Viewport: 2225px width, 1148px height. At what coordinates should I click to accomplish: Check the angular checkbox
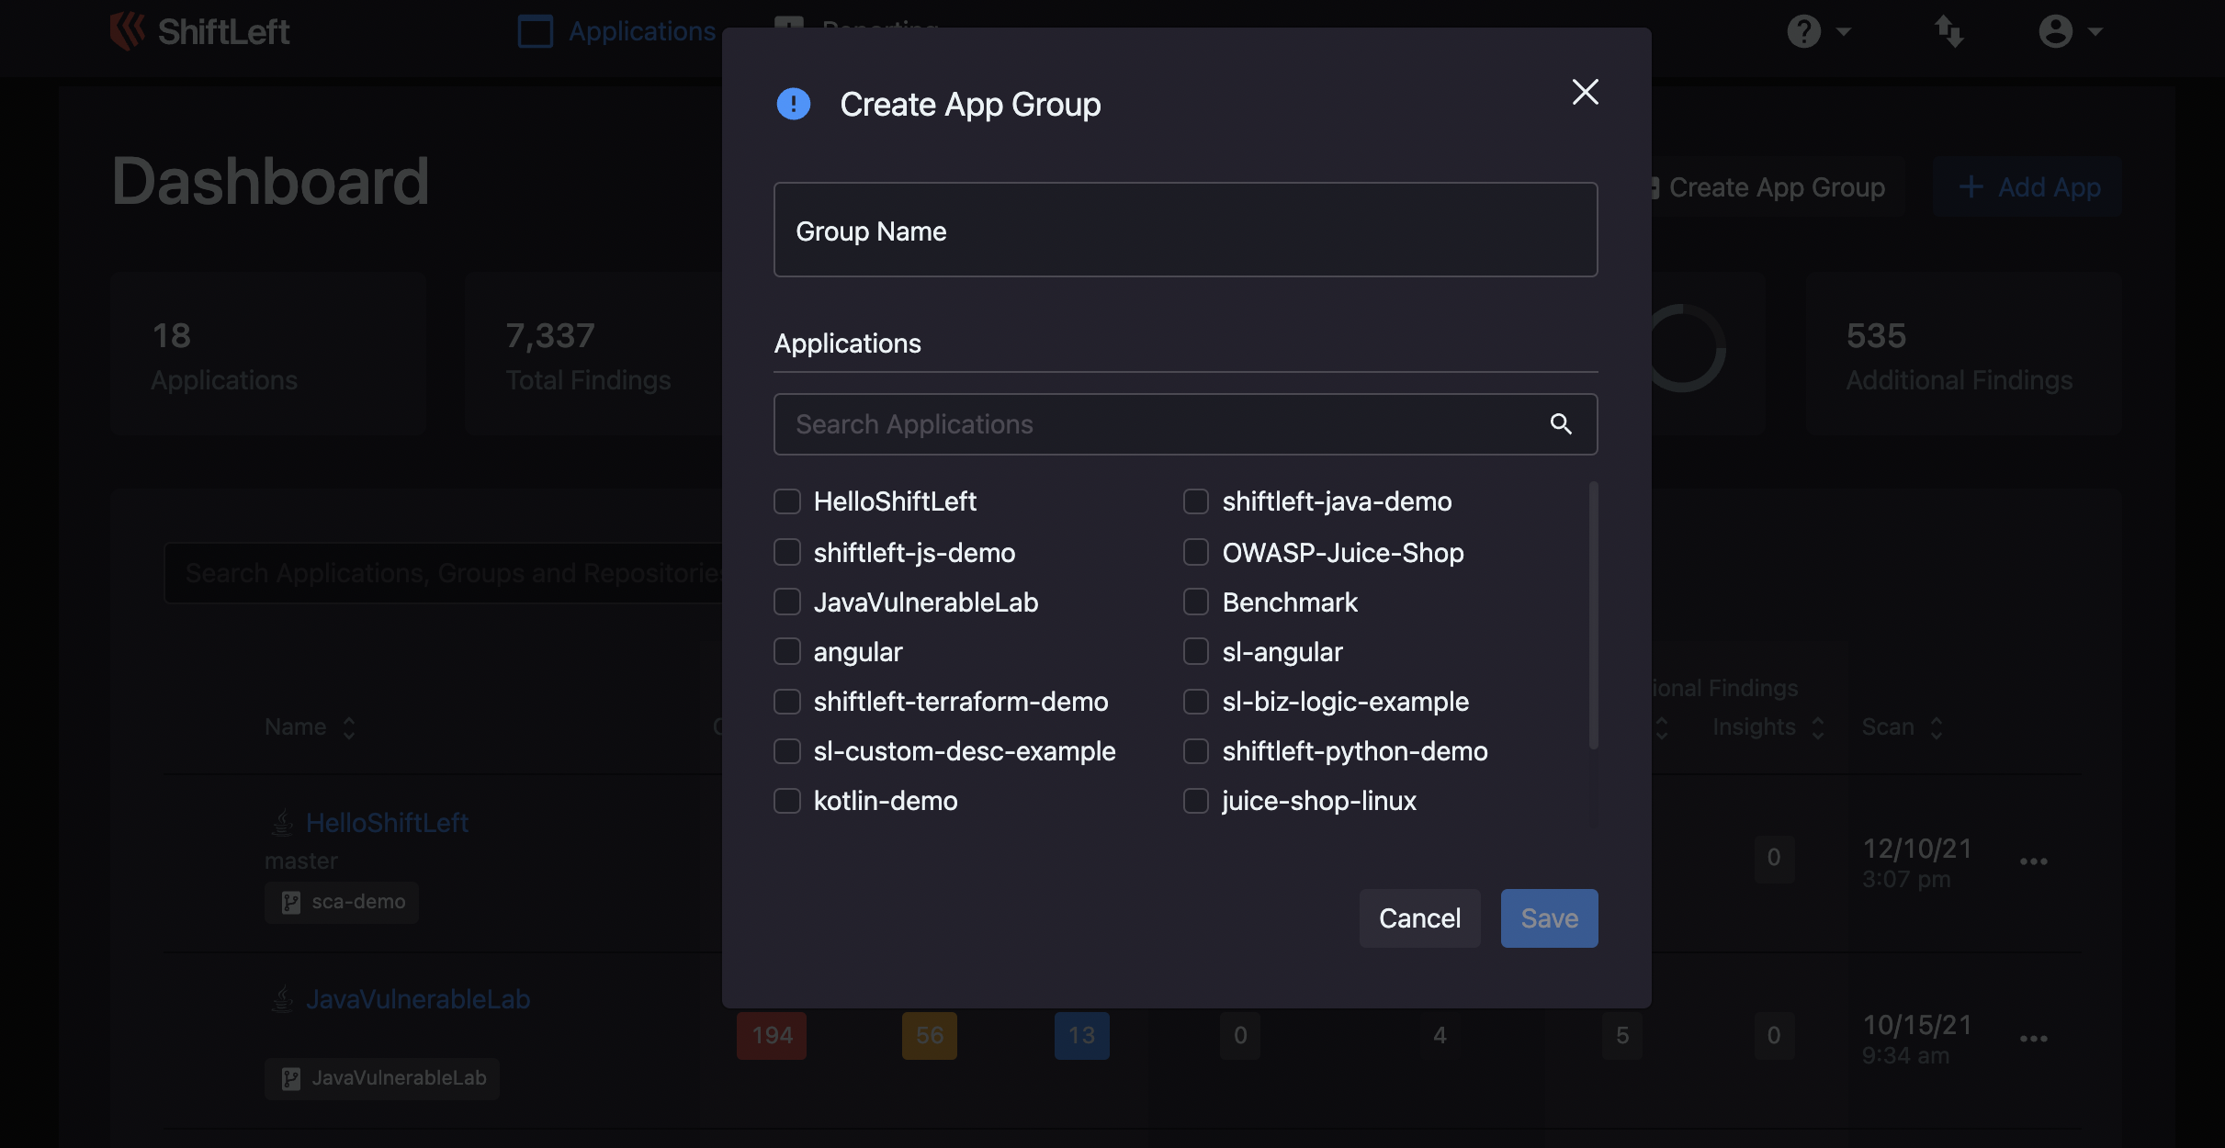pyautogui.click(x=787, y=652)
